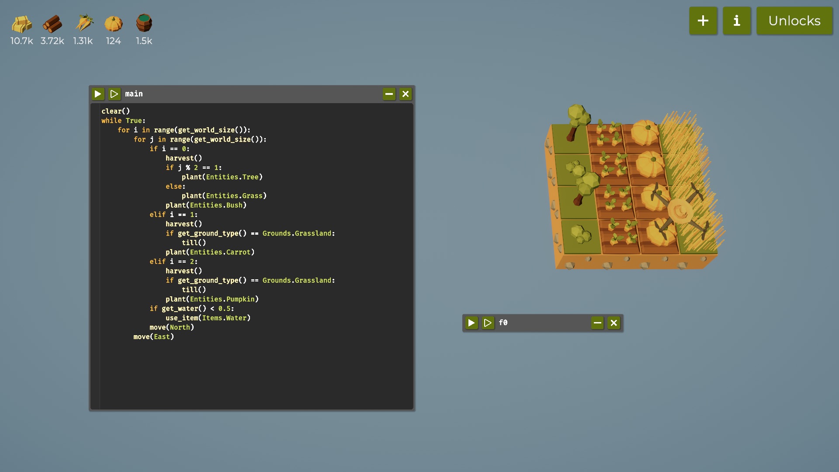The width and height of the screenshot is (839, 472).
Task: Place cursor on plant(Entities.Pumpkin) line
Action: (212, 299)
